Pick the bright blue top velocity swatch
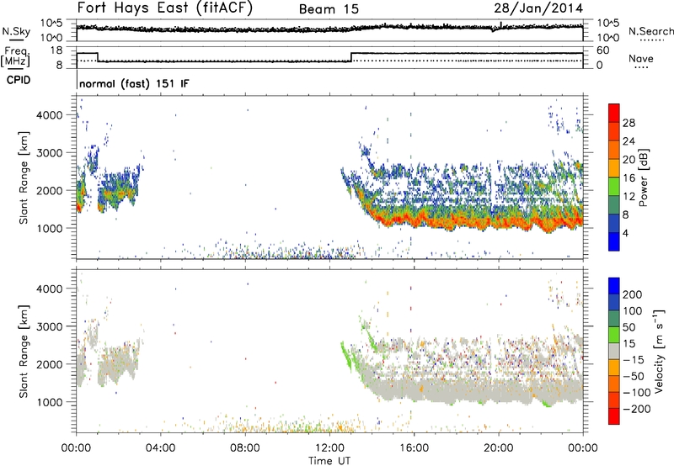Screen dimensions: 674x466 [614, 286]
